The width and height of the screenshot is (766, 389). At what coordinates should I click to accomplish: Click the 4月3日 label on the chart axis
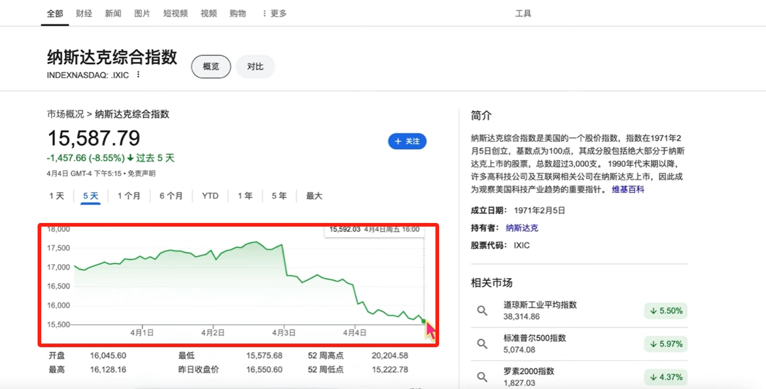[x=284, y=333]
